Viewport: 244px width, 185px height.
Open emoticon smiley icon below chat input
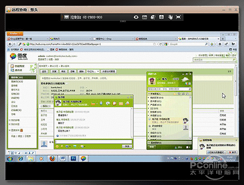pos(57,147)
